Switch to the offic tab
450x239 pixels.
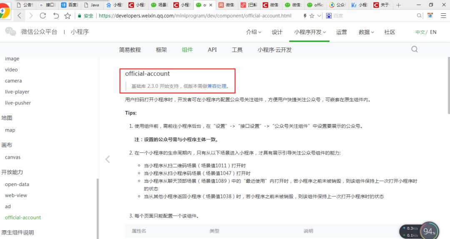(315, 5)
